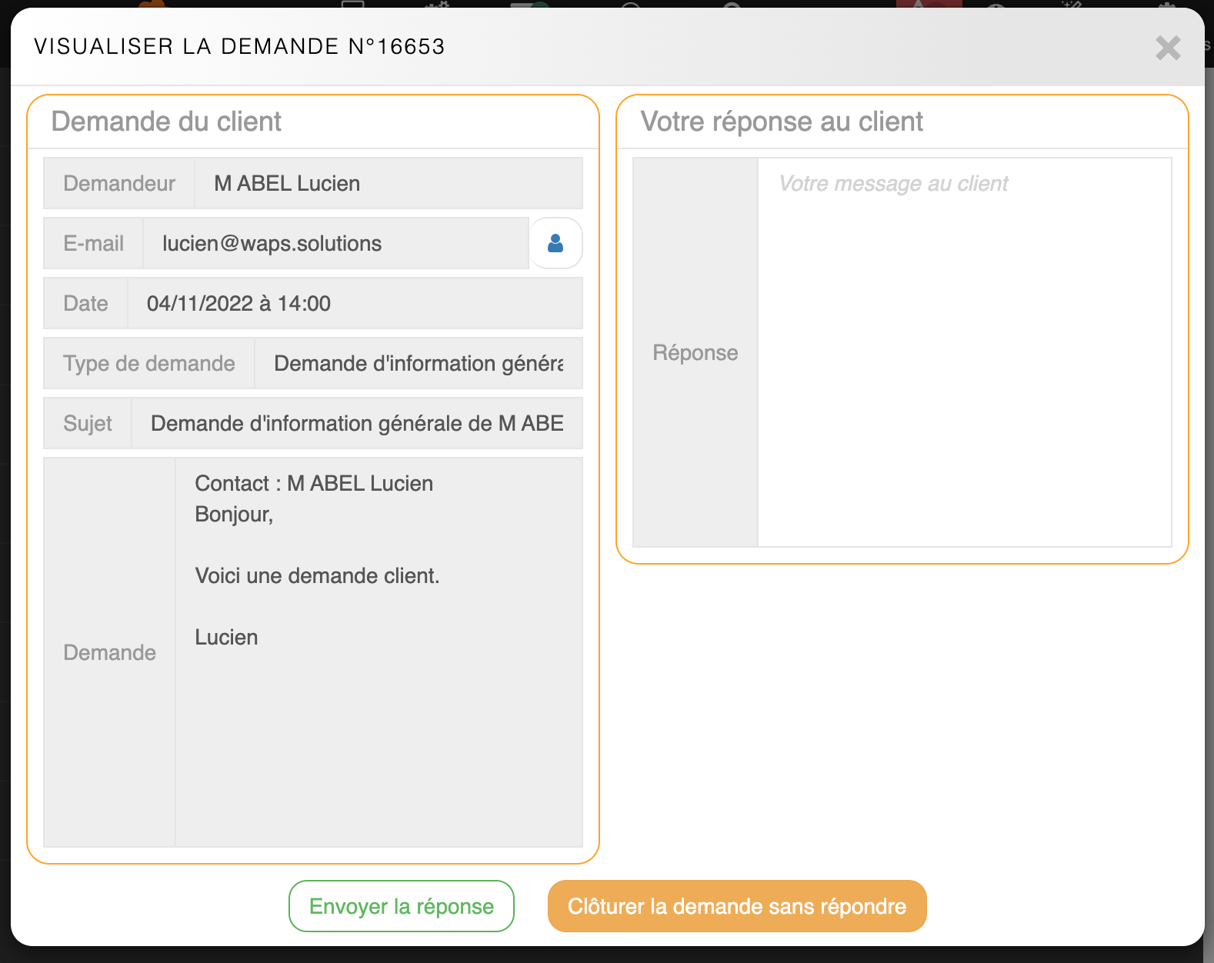Open the 'Type de demande' value field

click(x=418, y=364)
